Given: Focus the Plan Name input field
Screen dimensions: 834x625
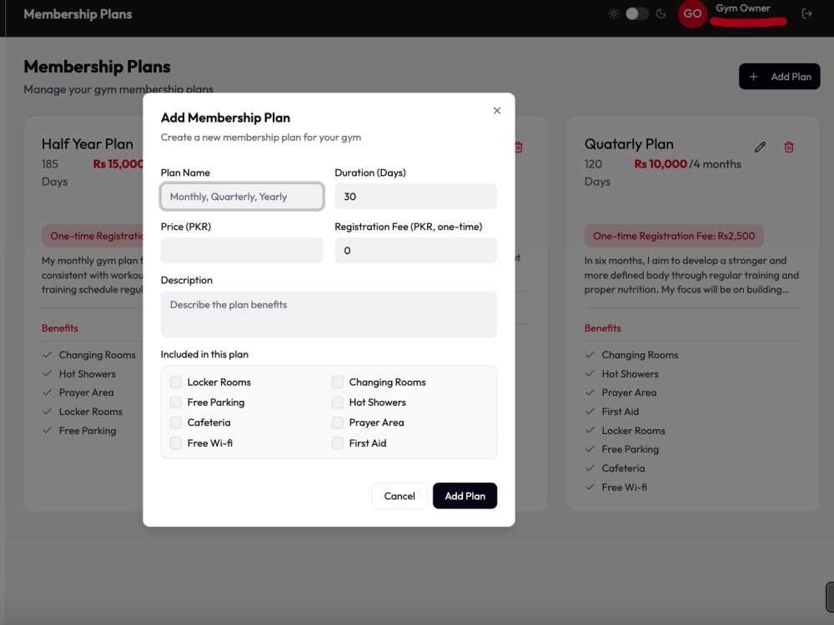Looking at the screenshot, I should click(242, 197).
